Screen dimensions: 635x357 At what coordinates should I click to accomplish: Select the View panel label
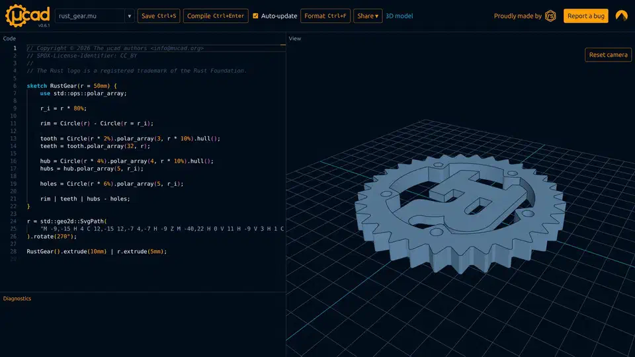coord(295,38)
